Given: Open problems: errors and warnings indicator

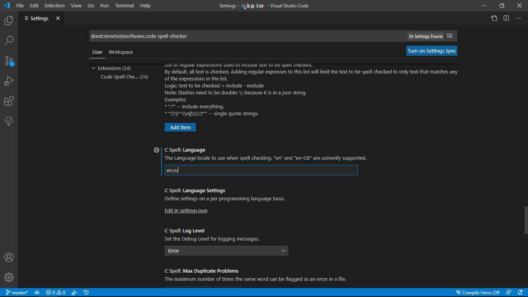Looking at the screenshot, I should click(x=56, y=293).
